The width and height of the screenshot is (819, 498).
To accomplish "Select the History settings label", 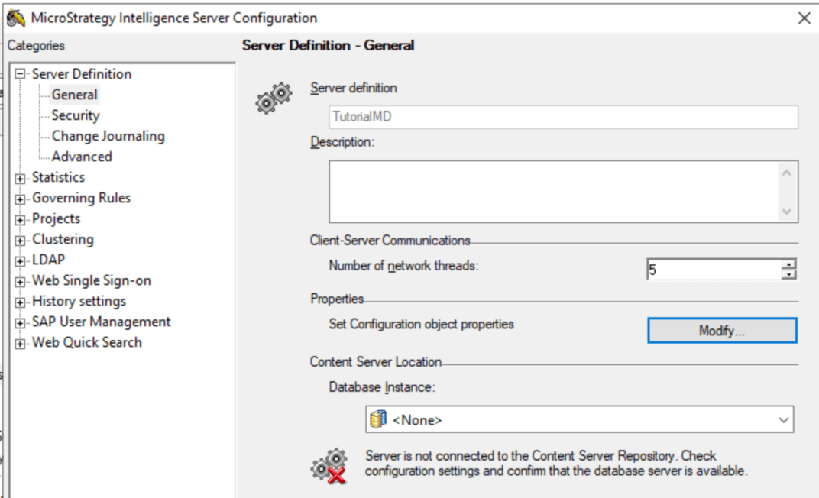I will coord(79,301).
